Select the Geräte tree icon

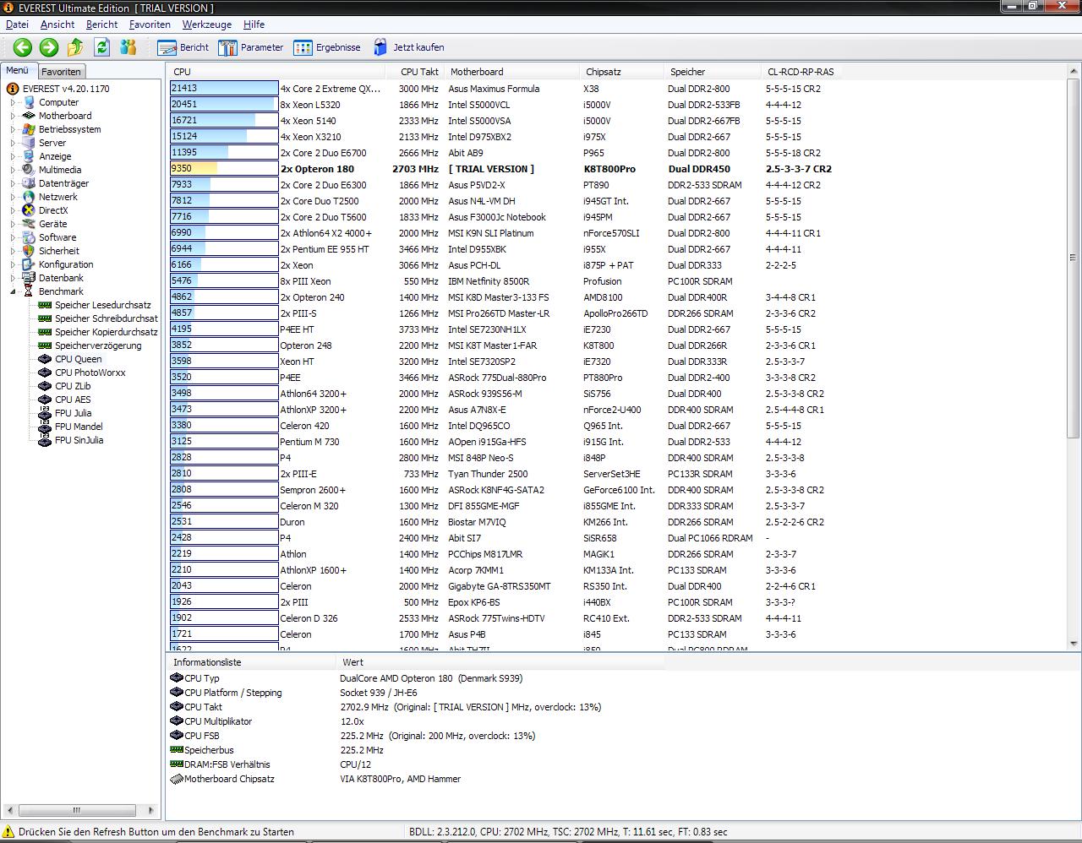point(30,224)
